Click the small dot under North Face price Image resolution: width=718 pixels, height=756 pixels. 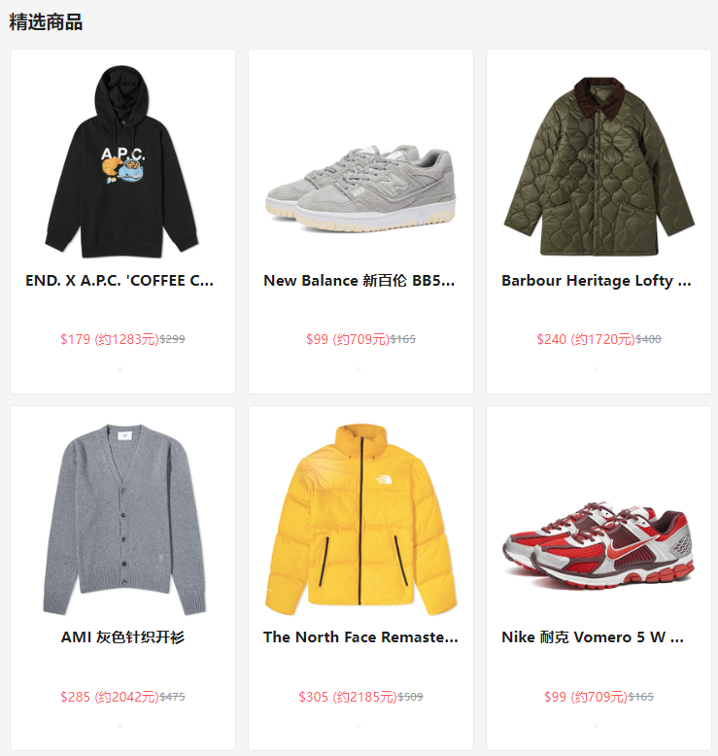(359, 726)
